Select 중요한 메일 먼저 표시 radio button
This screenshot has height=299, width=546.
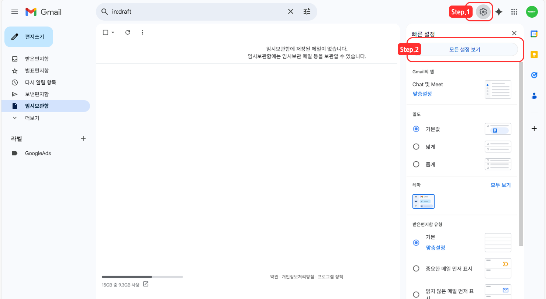pyautogui.click(x=416, y=268)
